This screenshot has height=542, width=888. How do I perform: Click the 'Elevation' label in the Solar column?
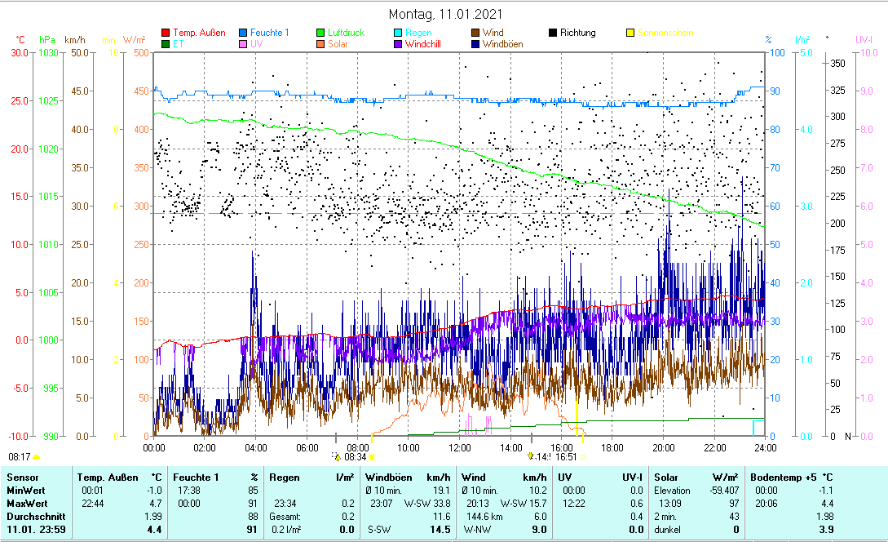(672, 491)
